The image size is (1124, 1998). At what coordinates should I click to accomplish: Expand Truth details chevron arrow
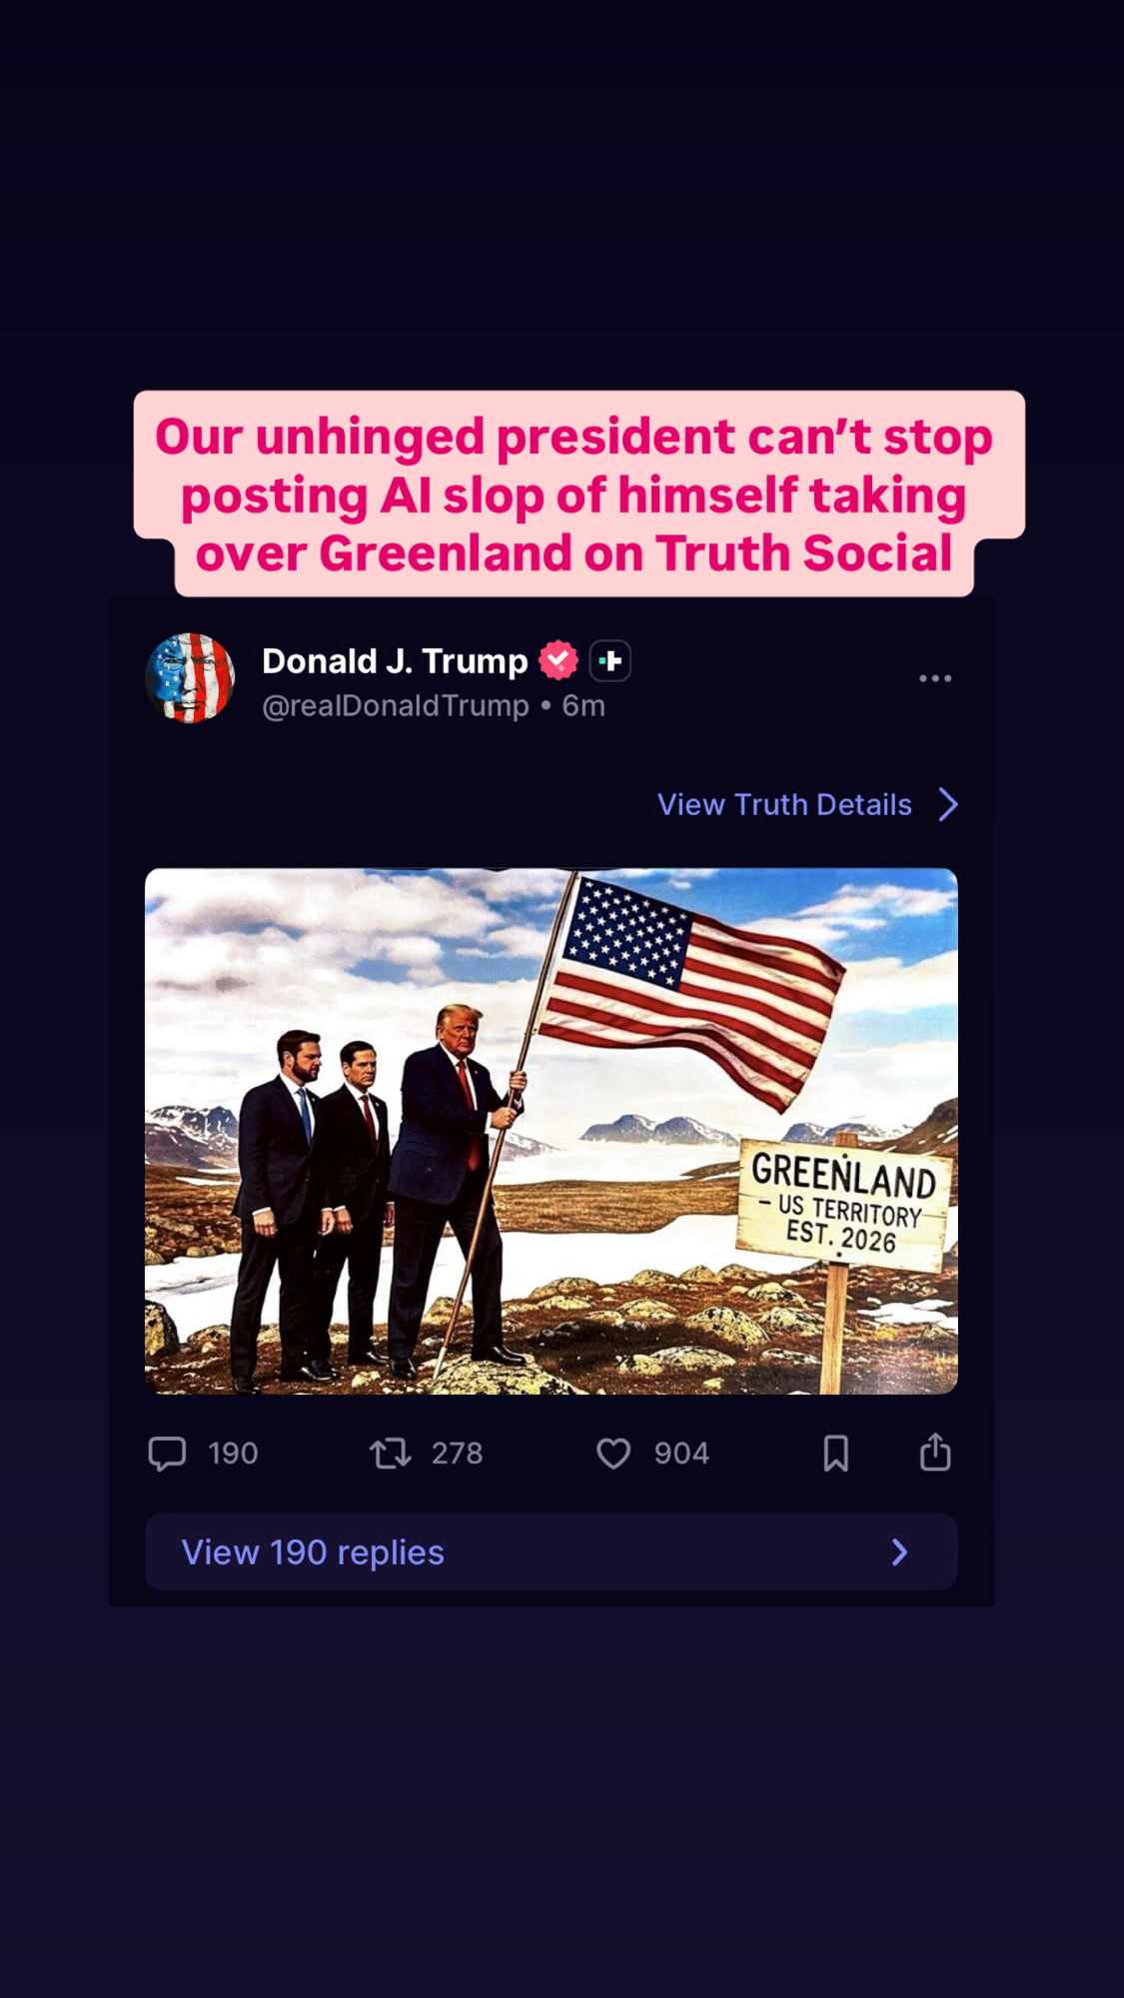[x=948, y=804]
